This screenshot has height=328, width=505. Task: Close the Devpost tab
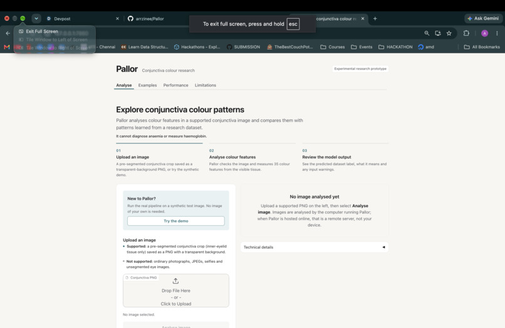[x=117, y=19]
